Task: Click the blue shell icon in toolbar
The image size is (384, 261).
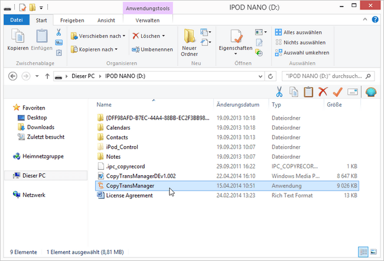Action: 371,92
